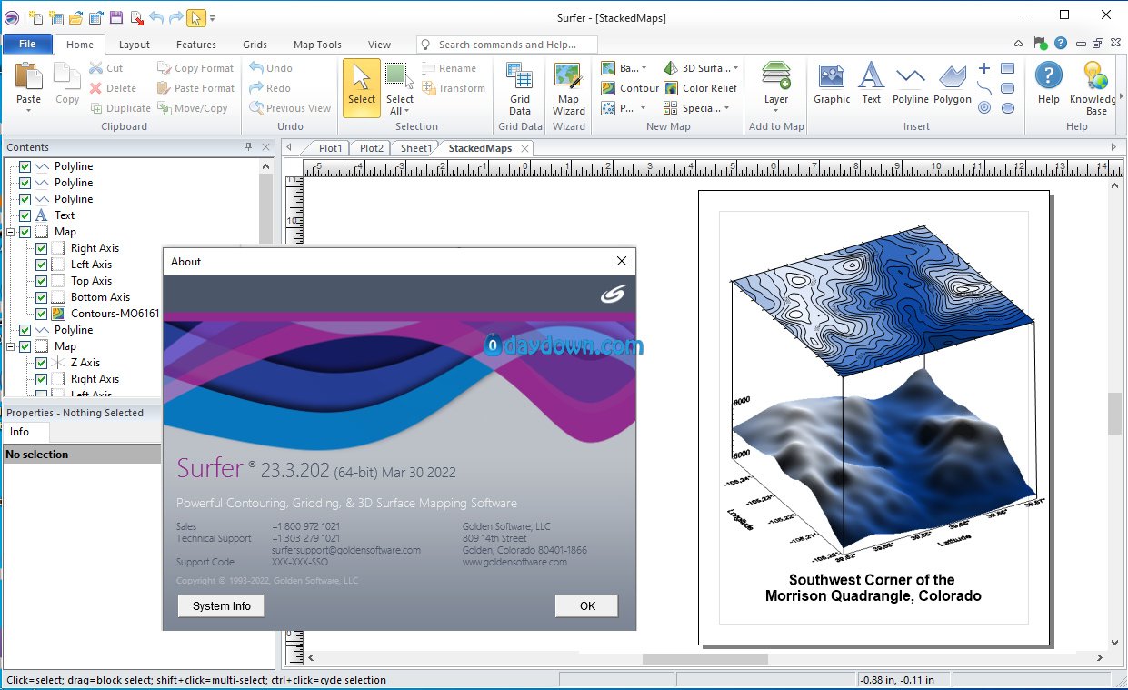
Task: Click the purple Save icon in quick access toolbar
Action: (116, 17)
